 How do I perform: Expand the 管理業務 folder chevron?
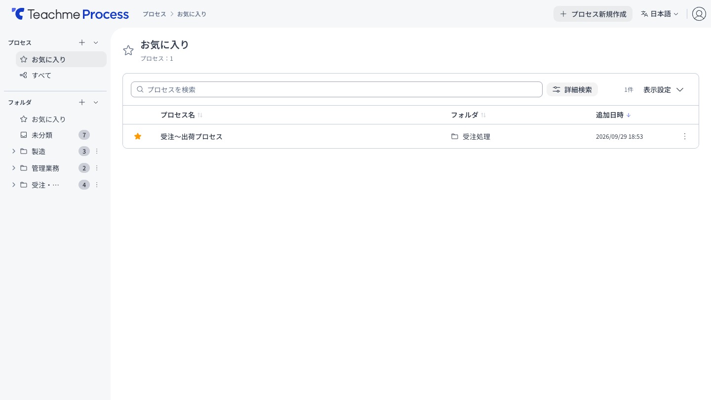pyautogui.click(x=13, y=168)
